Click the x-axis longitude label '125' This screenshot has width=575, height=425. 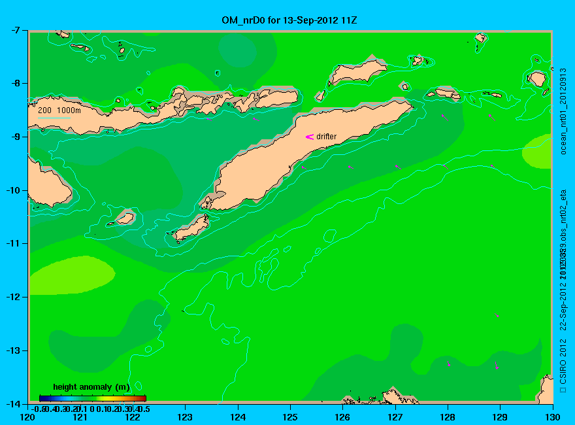(x=290, y=417)
